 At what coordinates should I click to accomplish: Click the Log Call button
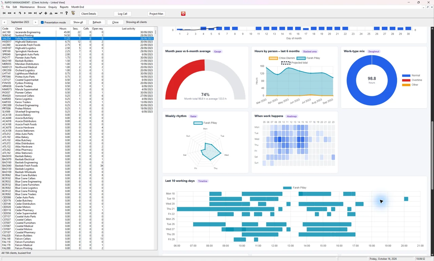pos(122,14)
